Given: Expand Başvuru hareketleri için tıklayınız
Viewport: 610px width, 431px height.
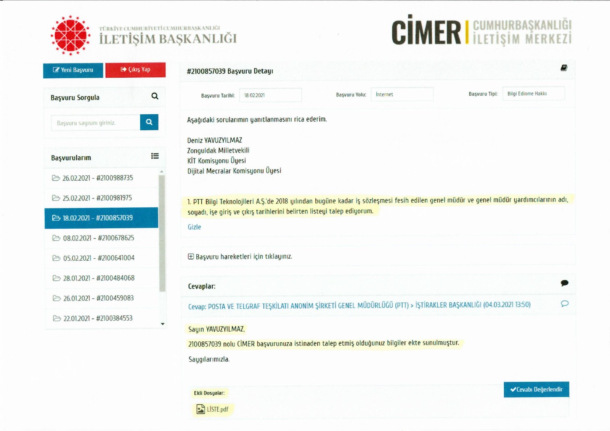Looking at the screenshot, I should (240, 256).
